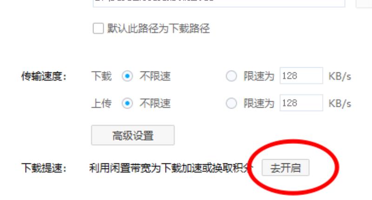The image size is (372, 200).
Task: Click the 上传 speed limit 128 field
Action: tap(301, 103)
